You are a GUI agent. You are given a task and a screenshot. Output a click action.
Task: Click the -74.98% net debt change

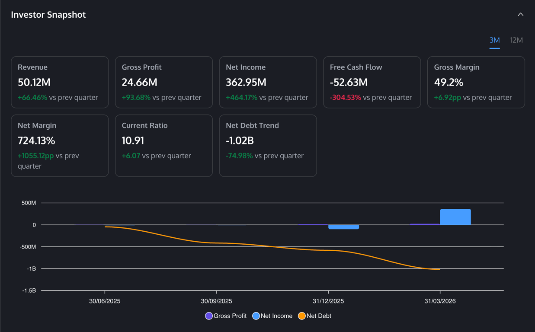pos(239,156)
